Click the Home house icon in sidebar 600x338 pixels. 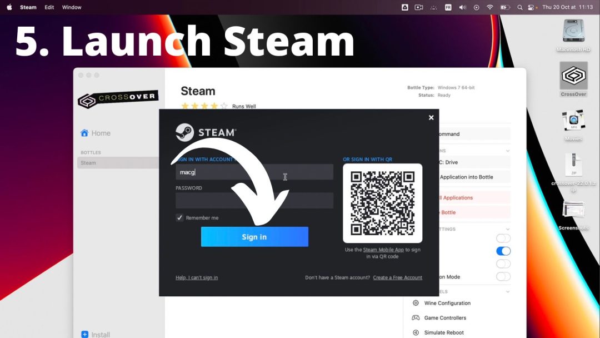pos(84,133)
